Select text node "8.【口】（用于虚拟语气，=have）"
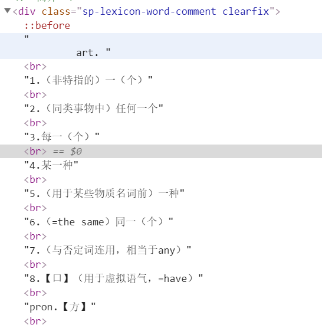322x328 pixels. (x=113, y=278)
